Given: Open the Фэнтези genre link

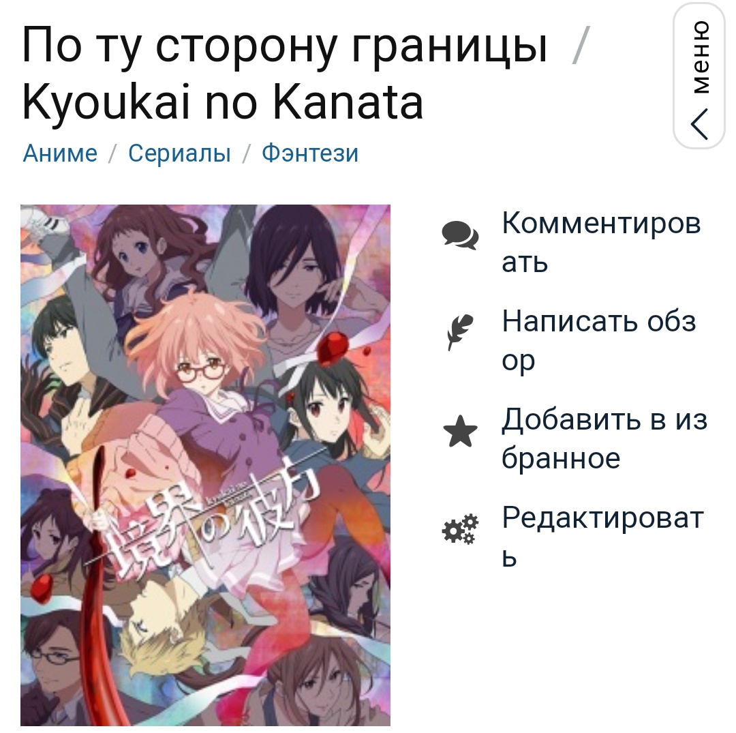Looking at the screenshot, I should click(x=310, y=153).
